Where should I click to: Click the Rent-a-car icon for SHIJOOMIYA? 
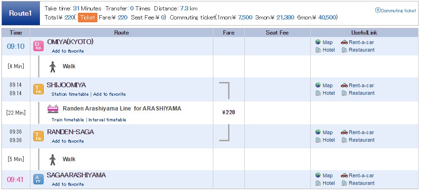tap(344, 85)
